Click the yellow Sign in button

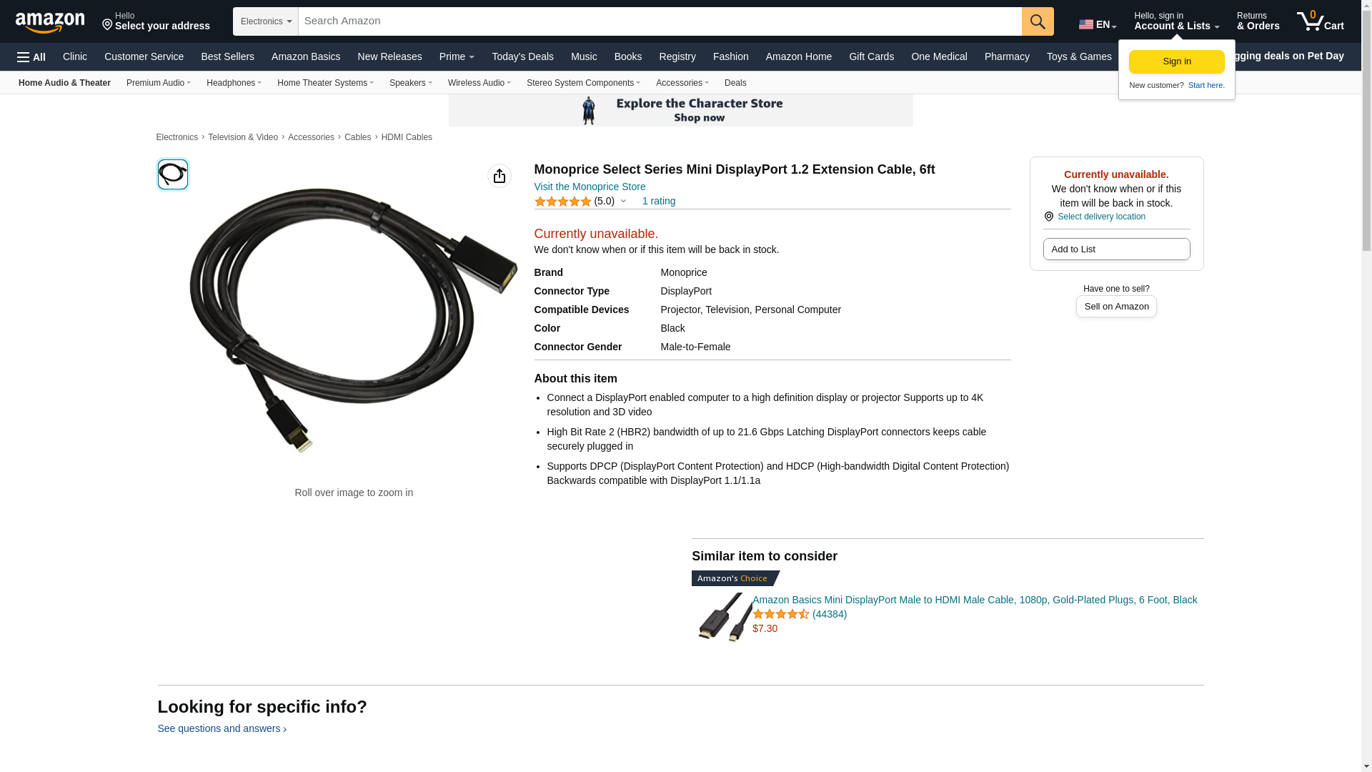pyautogui.click(x=1176, y=61)
